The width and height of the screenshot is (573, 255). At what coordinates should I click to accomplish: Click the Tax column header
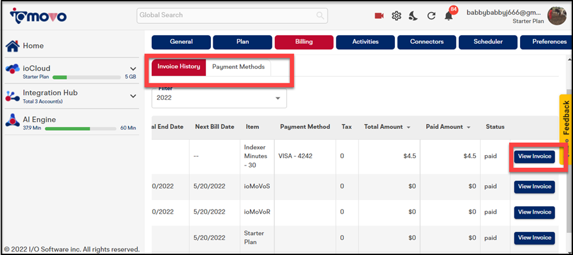346,127
